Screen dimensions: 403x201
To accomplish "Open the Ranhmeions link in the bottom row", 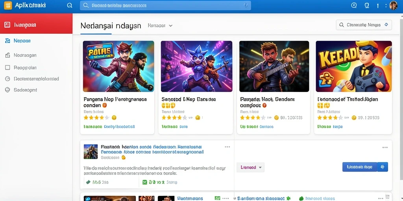I will tap(190, 198).
